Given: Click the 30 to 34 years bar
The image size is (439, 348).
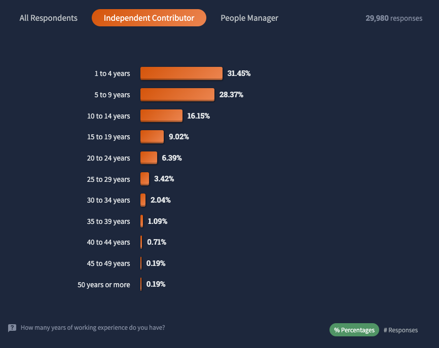Looking at the screenshot, I should click(x=143, y=200).
